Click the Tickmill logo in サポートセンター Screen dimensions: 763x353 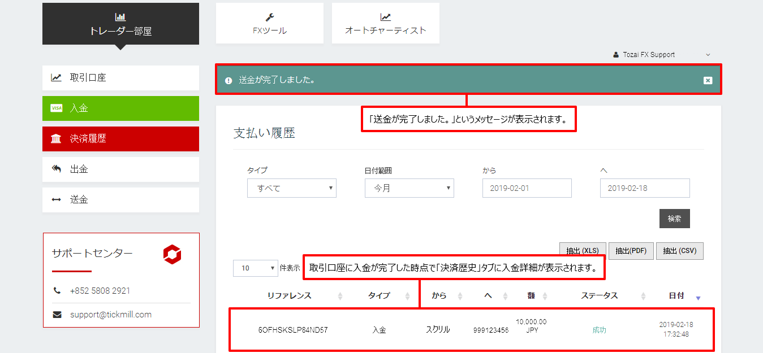pyautogui.click(x=172, y=254)
